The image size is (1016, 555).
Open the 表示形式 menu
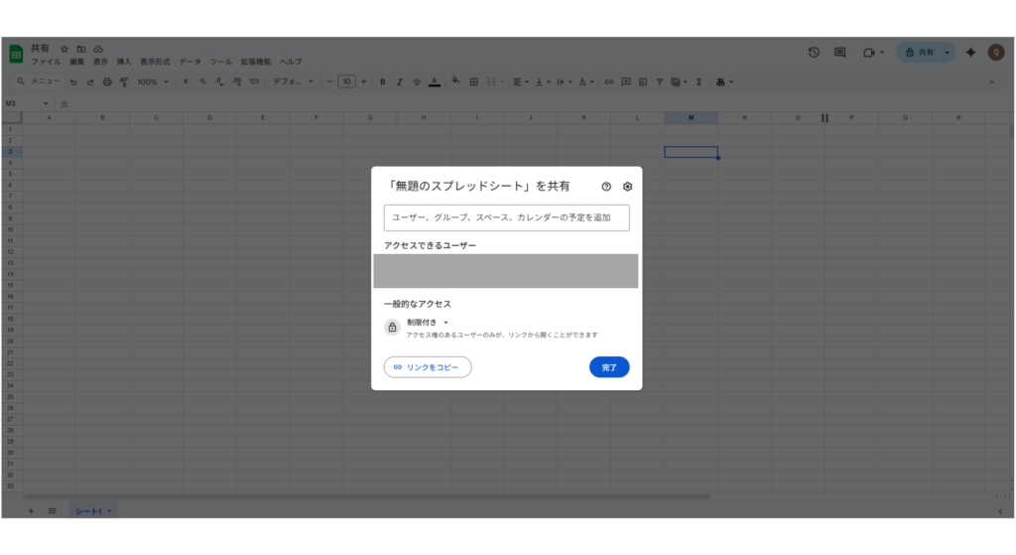[155, 63]
